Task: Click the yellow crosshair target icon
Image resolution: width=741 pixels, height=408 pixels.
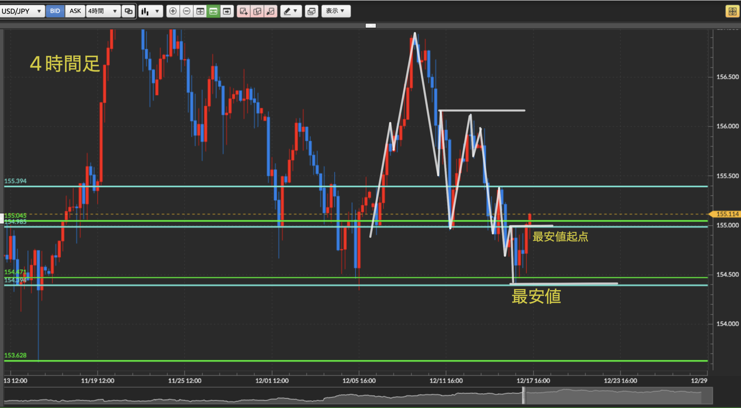Action: tap(732, 11)
